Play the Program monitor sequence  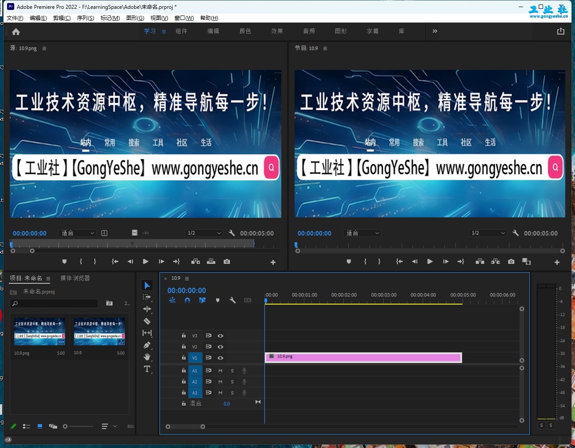[430, 262]
